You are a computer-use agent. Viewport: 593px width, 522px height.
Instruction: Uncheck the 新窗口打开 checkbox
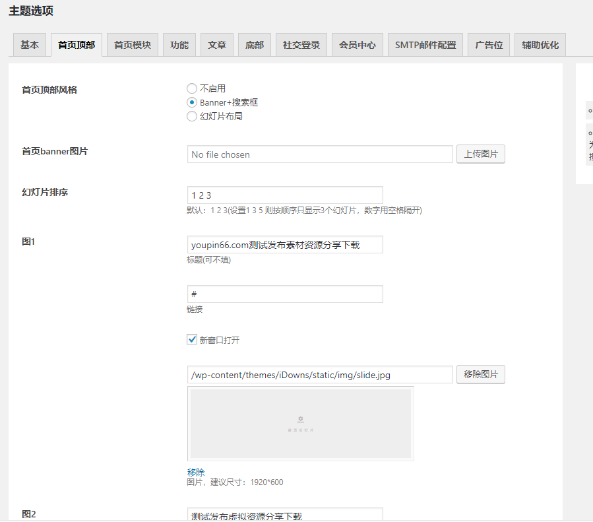191,339
